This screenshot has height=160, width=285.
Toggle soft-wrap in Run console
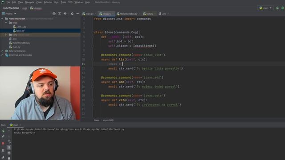pos(9,142)
